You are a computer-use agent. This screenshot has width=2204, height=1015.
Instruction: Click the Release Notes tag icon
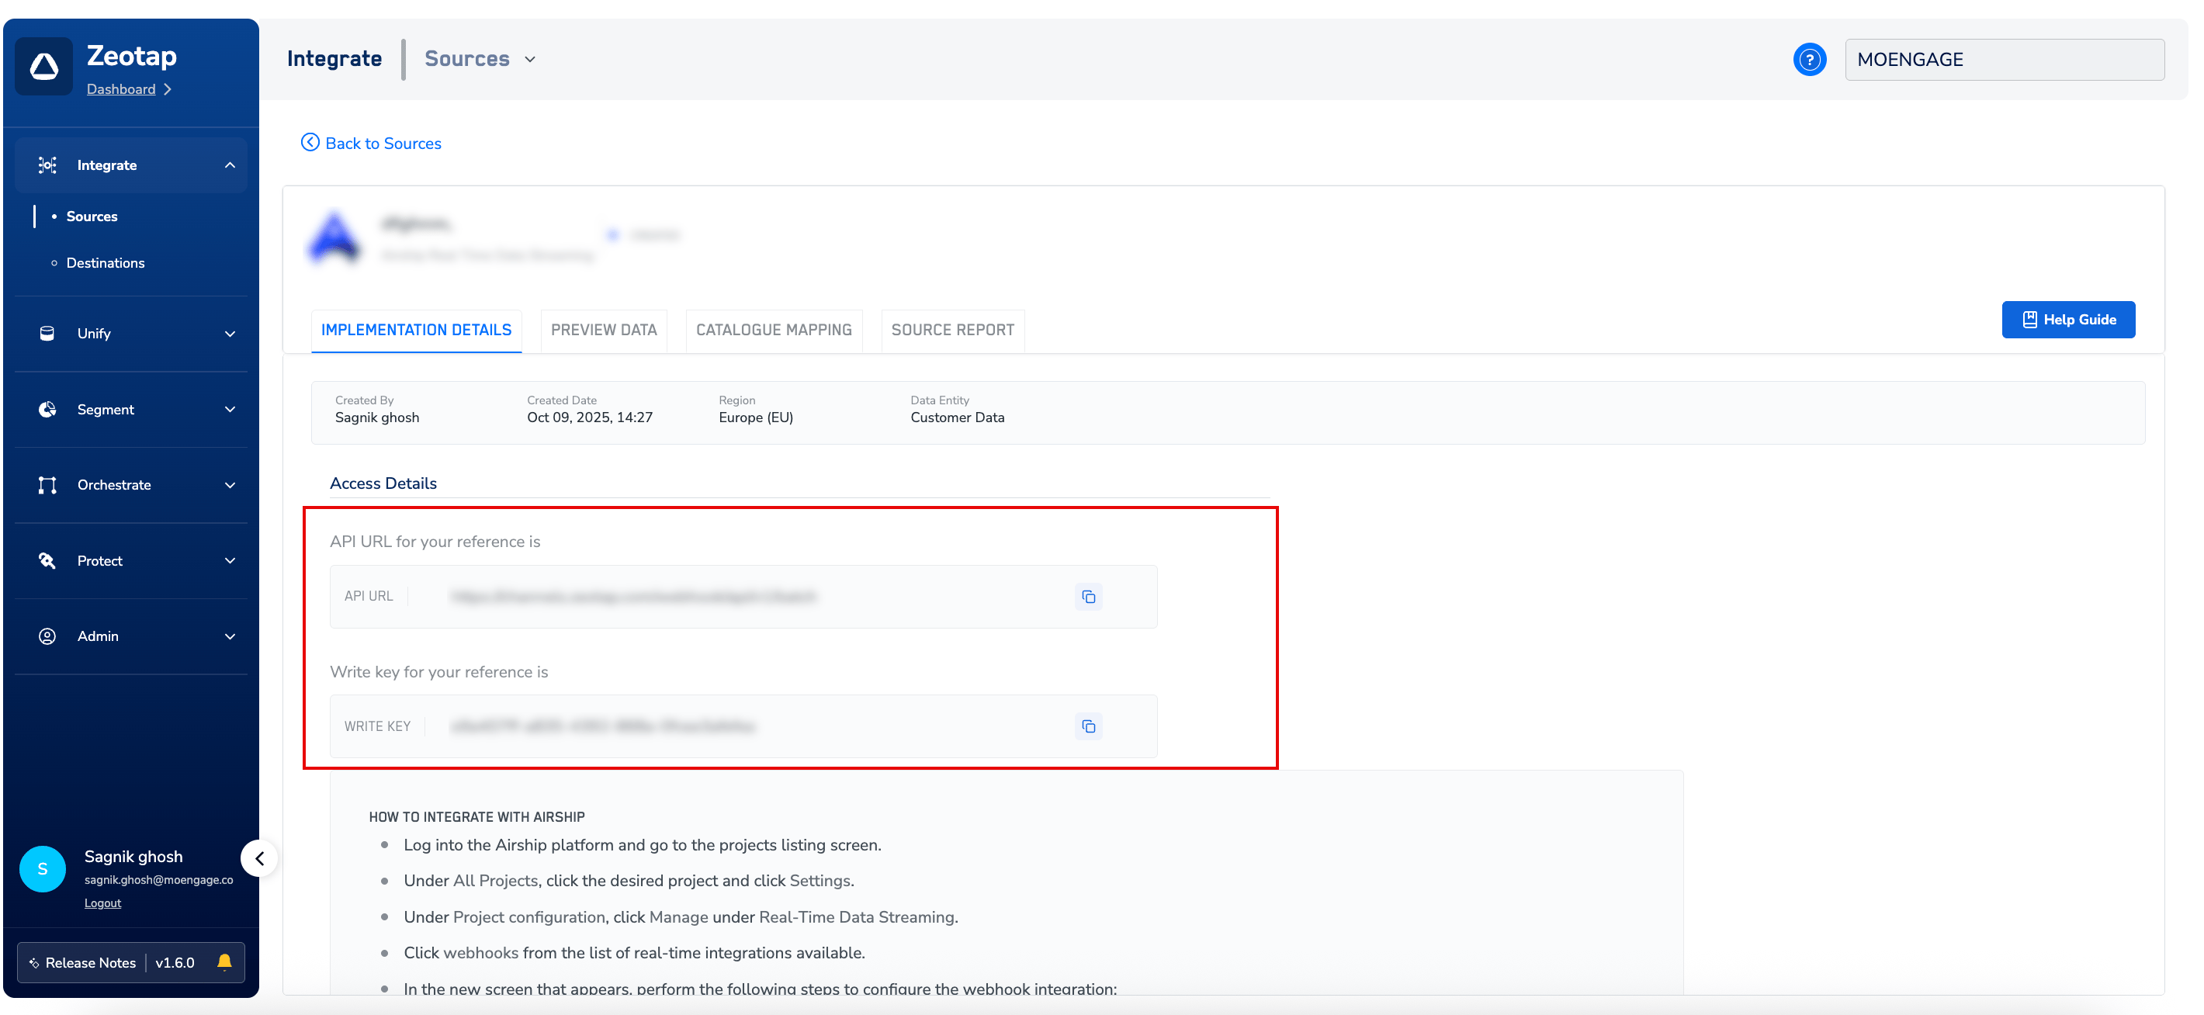tap(34, 963)
